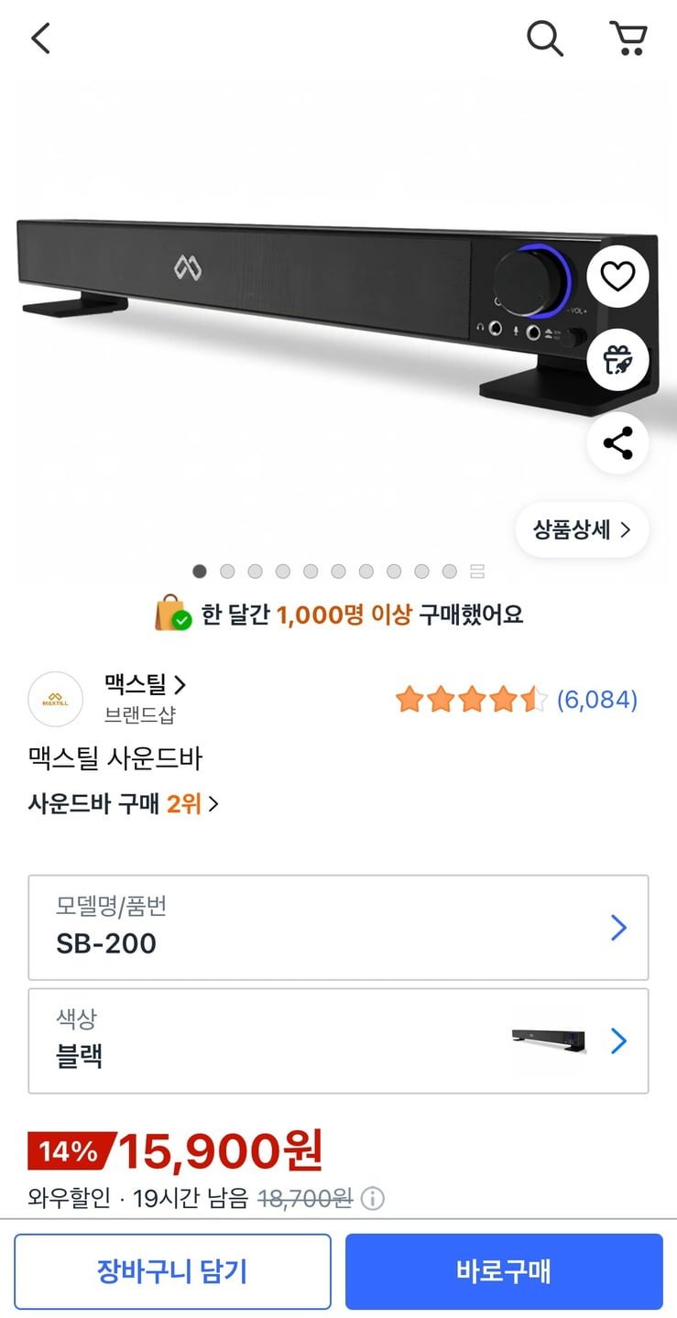This screenshot has height=1318, width=677.
Task: Tap the gift box icon
Action: (617, 360)
